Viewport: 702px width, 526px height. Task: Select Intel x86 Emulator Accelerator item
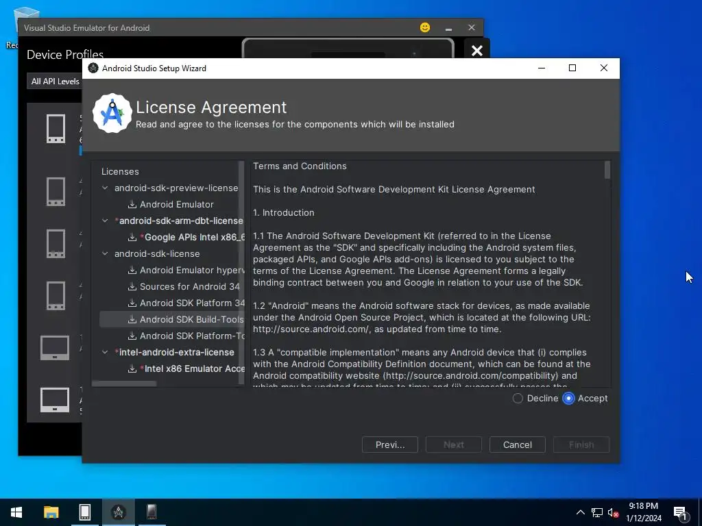(x=193, y=368)
